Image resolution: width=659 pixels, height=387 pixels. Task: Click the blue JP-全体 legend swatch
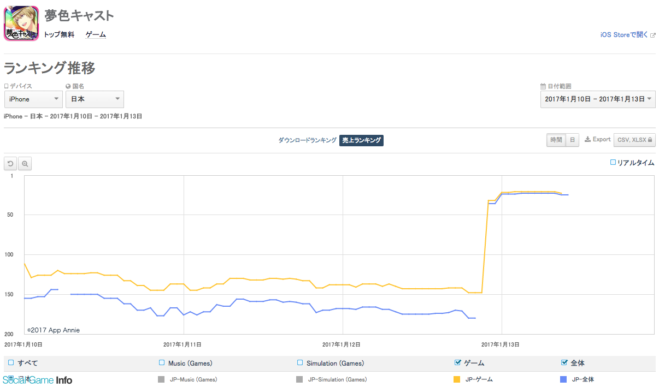pos(563,379)
